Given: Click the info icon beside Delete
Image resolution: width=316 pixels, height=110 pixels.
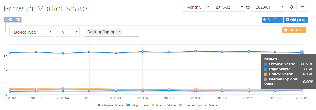Looking at the screenshot, I should pos(285,30).
